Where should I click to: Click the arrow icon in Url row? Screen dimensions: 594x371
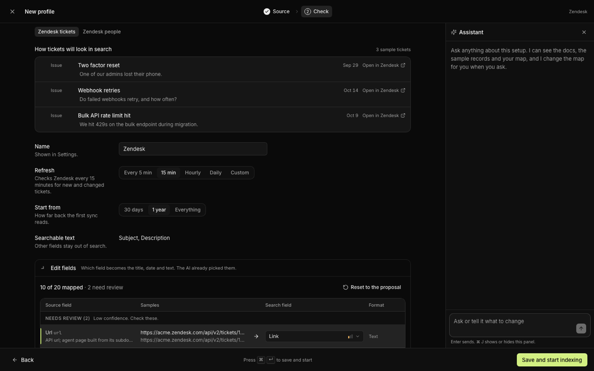pos(256,336)
